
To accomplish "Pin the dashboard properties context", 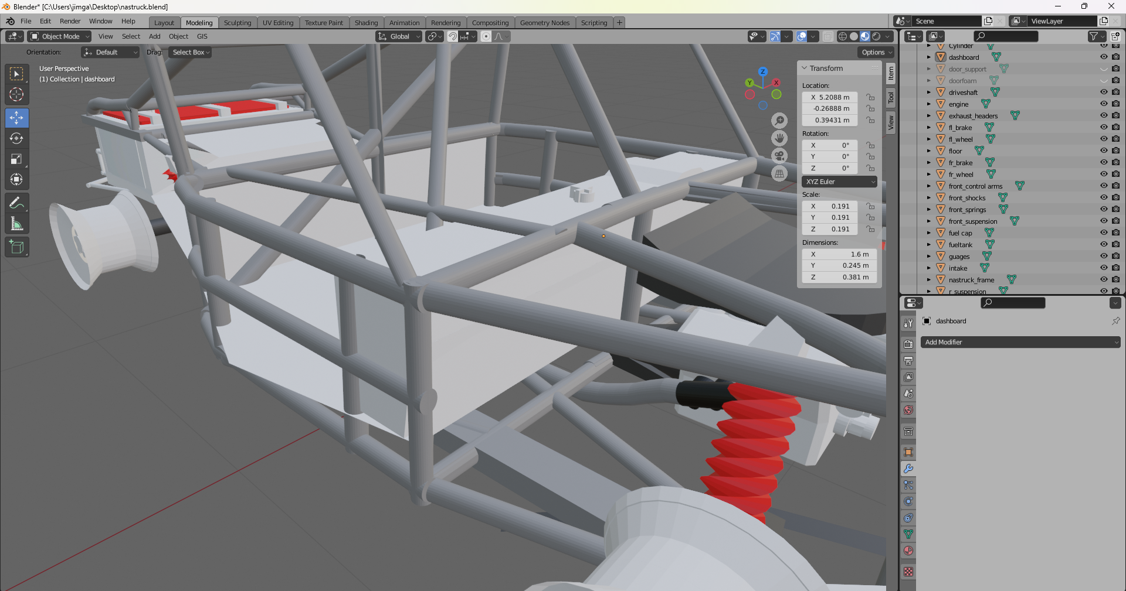I will coord(1115,321).
